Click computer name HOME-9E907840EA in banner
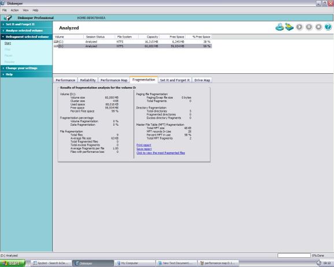 [x=91, y=18]
